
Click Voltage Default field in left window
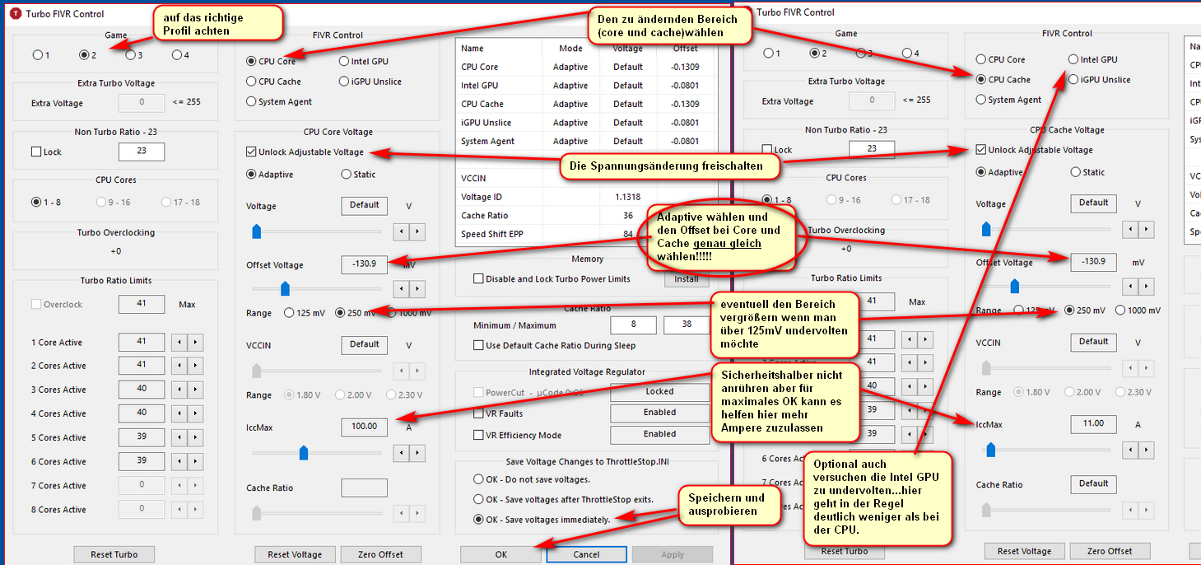click(x=365, y=205)
